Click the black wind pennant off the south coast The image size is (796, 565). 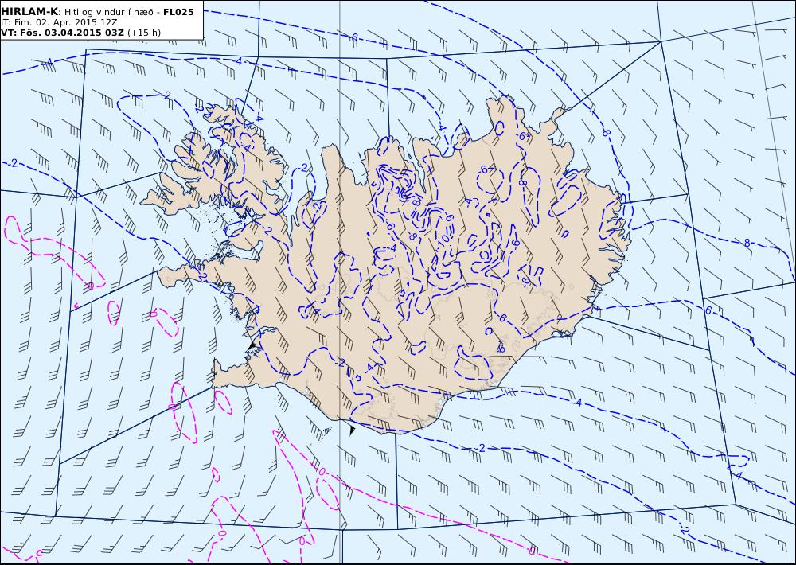[352, 431]
